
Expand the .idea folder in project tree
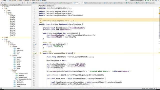click(3, 7)
